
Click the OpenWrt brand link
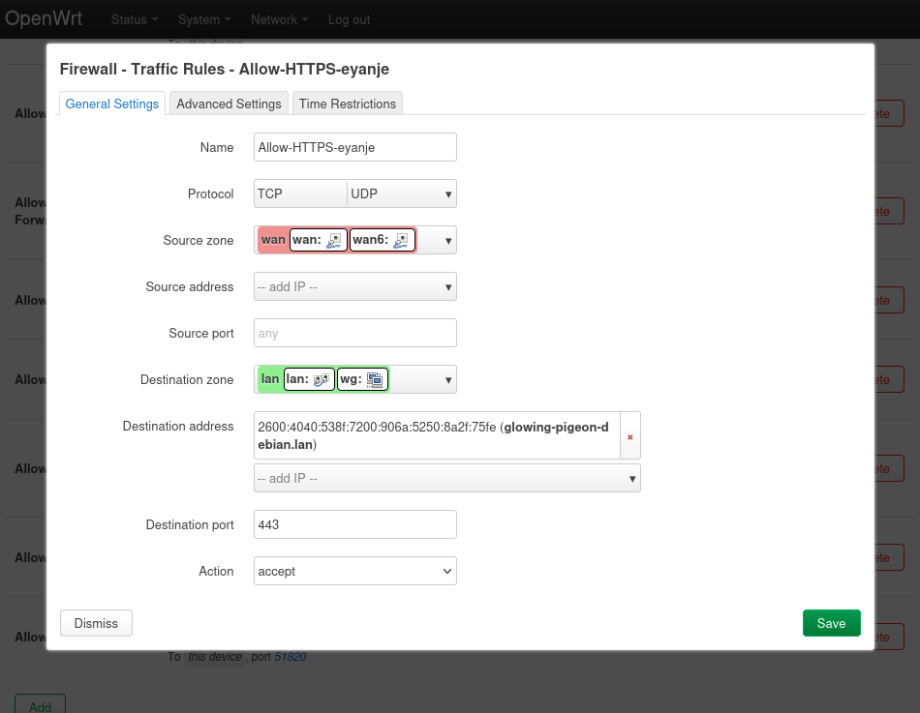click(44, 18)
